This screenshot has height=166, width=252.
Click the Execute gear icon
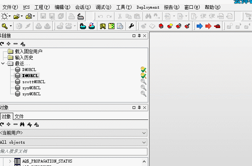pos(19,26)
